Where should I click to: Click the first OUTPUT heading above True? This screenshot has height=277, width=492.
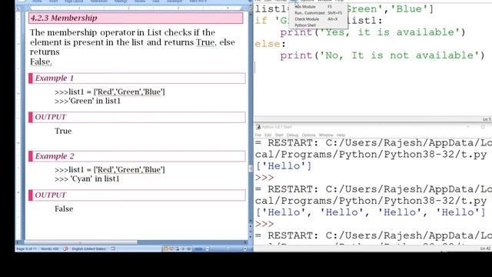click(x=50, y=117)
